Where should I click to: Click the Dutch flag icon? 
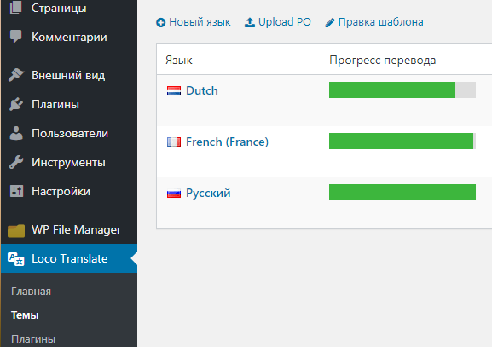tap(174, 90)
